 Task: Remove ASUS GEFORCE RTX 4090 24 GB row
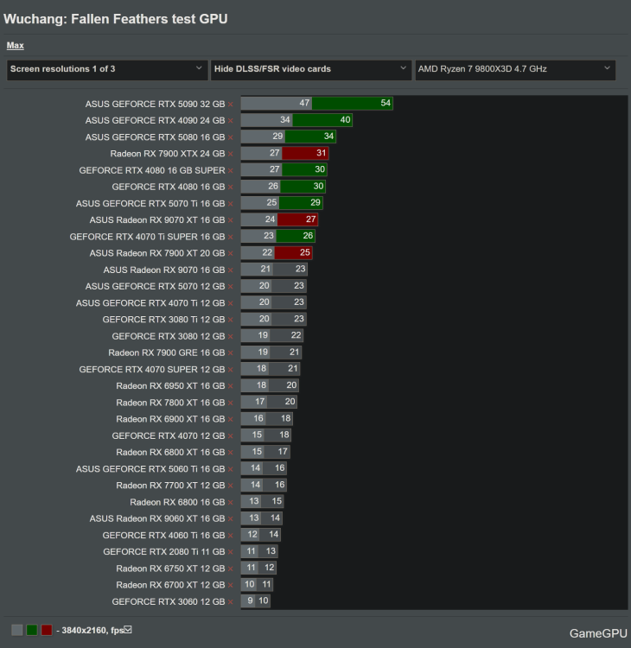click(230, 121)
